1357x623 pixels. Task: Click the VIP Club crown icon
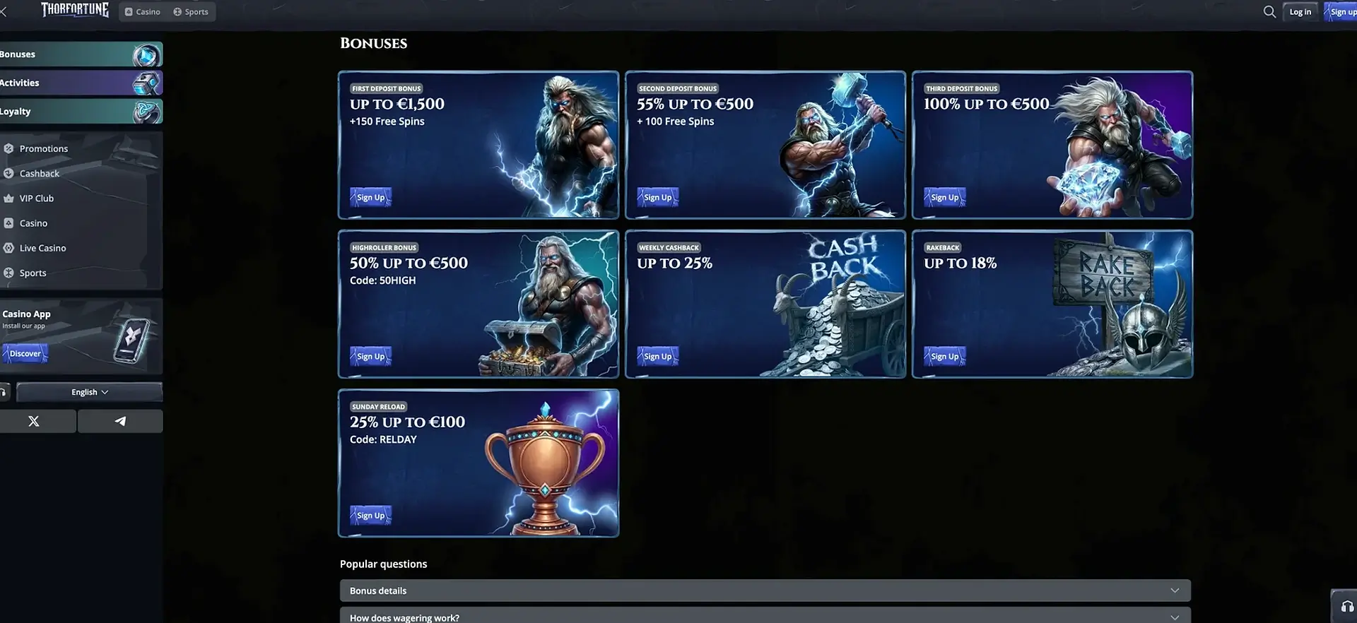pyautogui.click(x=8, y=198)
